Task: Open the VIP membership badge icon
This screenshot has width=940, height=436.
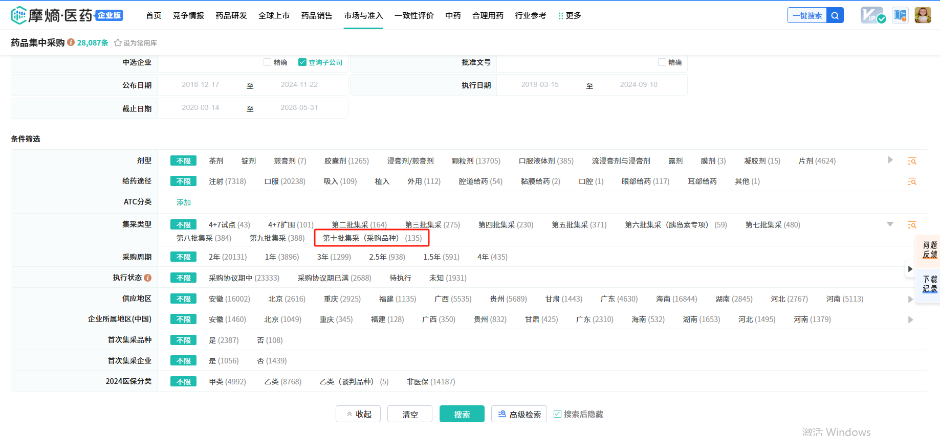Action: [x=872, y=15]
